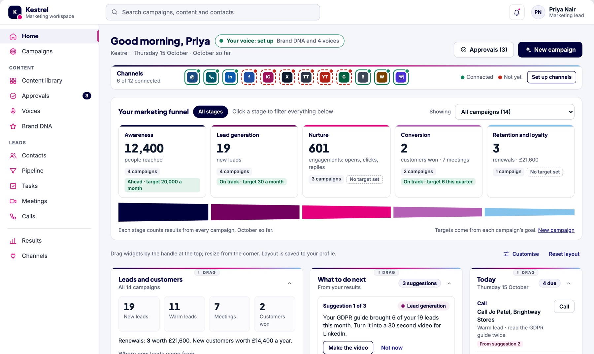Open Approvals (3) button in header
594x354 pixels.
click(484, 50)
